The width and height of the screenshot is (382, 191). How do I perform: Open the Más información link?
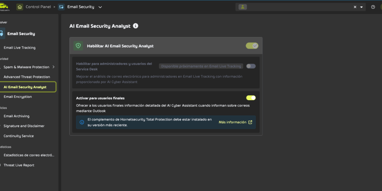235,122
